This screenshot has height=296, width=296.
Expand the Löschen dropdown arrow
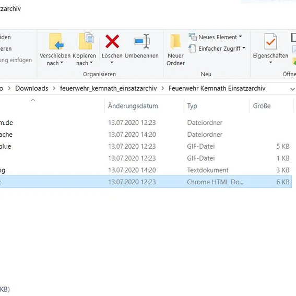pos(112,62)
